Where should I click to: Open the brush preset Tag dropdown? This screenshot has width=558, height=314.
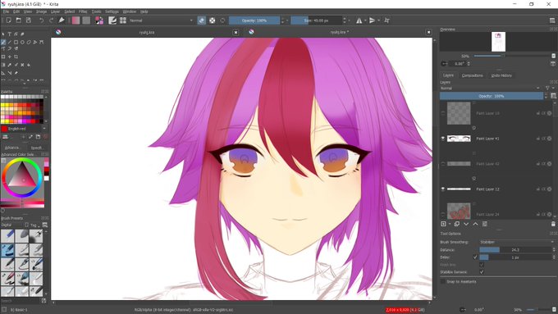click(x=34, y=225)
